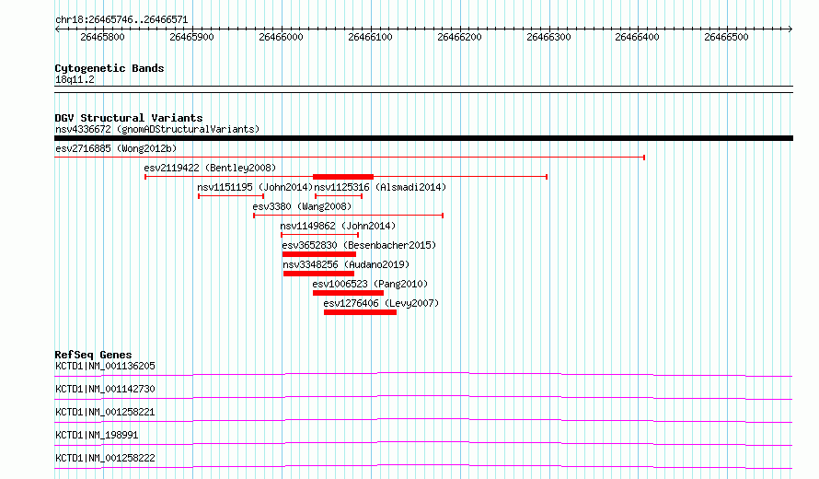Click the RefSeq Genes track title
This screenshot has width=819, height=479.
tap(93, 355)
